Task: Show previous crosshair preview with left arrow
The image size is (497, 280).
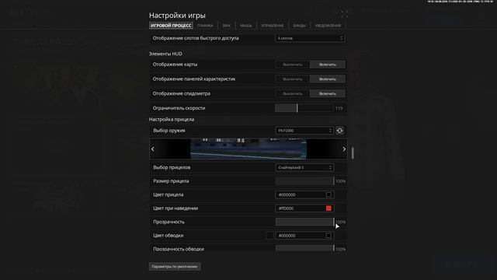Action: tap(153, 149)
